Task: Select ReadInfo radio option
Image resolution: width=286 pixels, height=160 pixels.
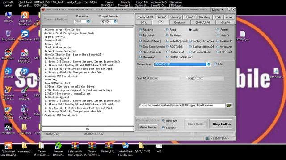Action: pos(140,30)
